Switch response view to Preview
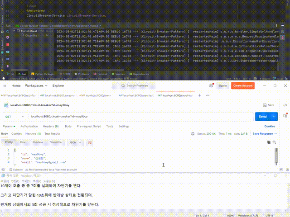Image resolution: width=290 pixels, height=217 pixels. click(x=38, y=142)
